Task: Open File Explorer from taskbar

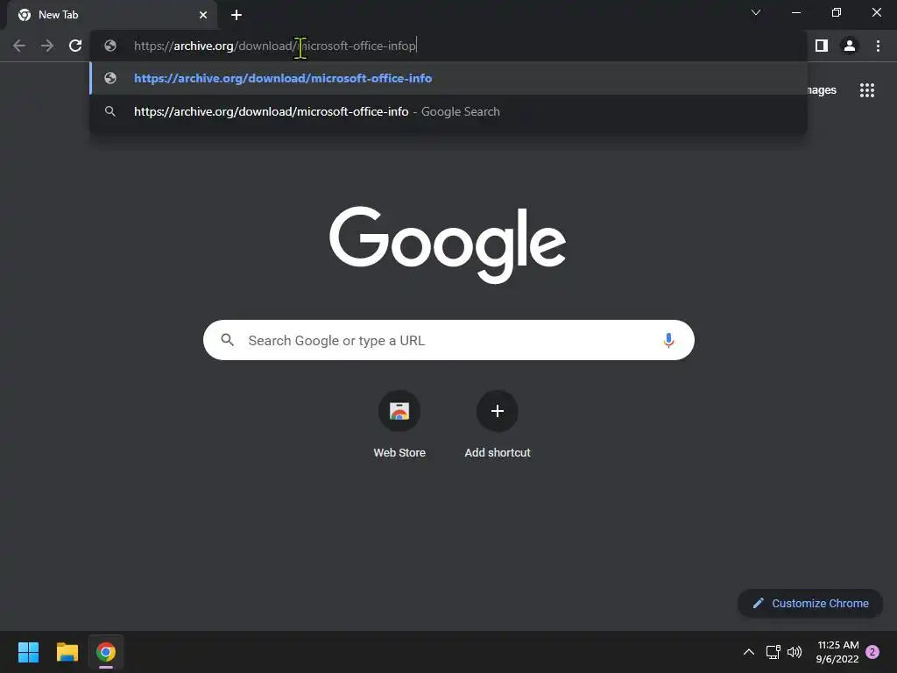Action: 67,652
